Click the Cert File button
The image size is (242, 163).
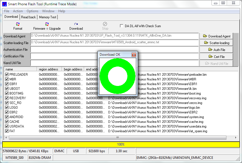(216, 57)
